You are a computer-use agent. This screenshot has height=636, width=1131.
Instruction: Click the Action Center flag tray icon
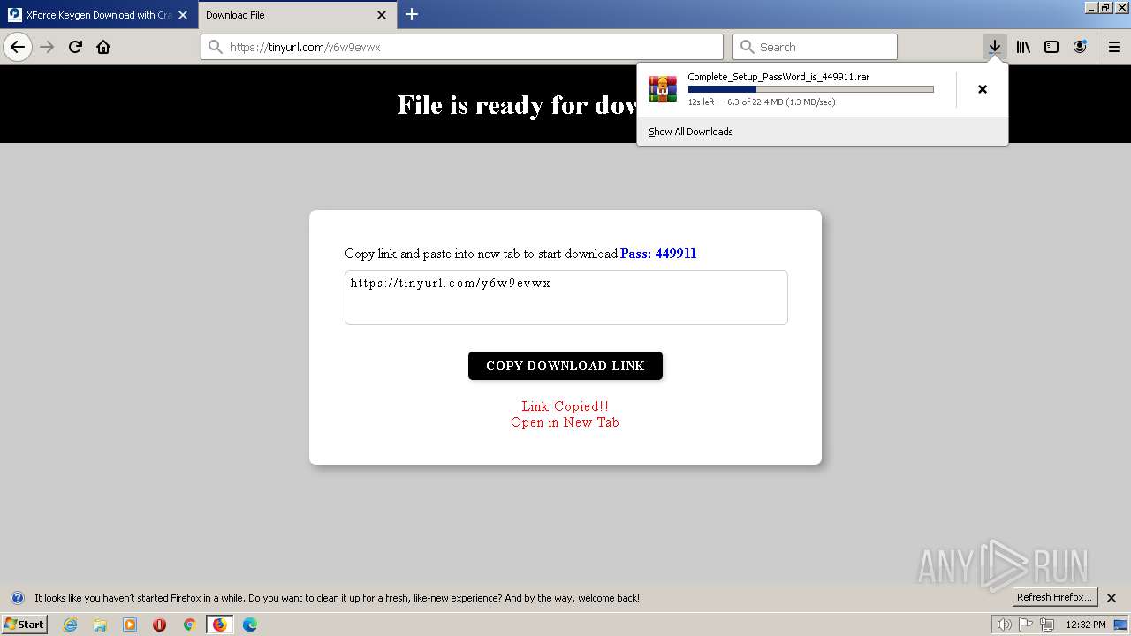tap(1026, 625)
